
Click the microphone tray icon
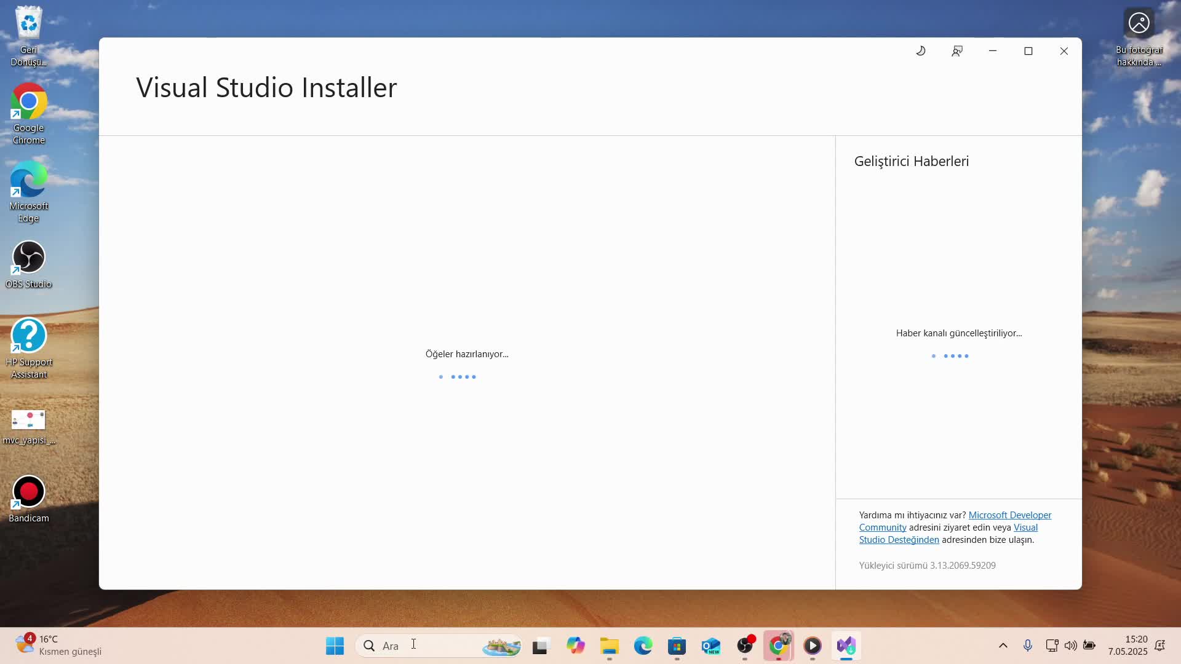(1028, 646)
